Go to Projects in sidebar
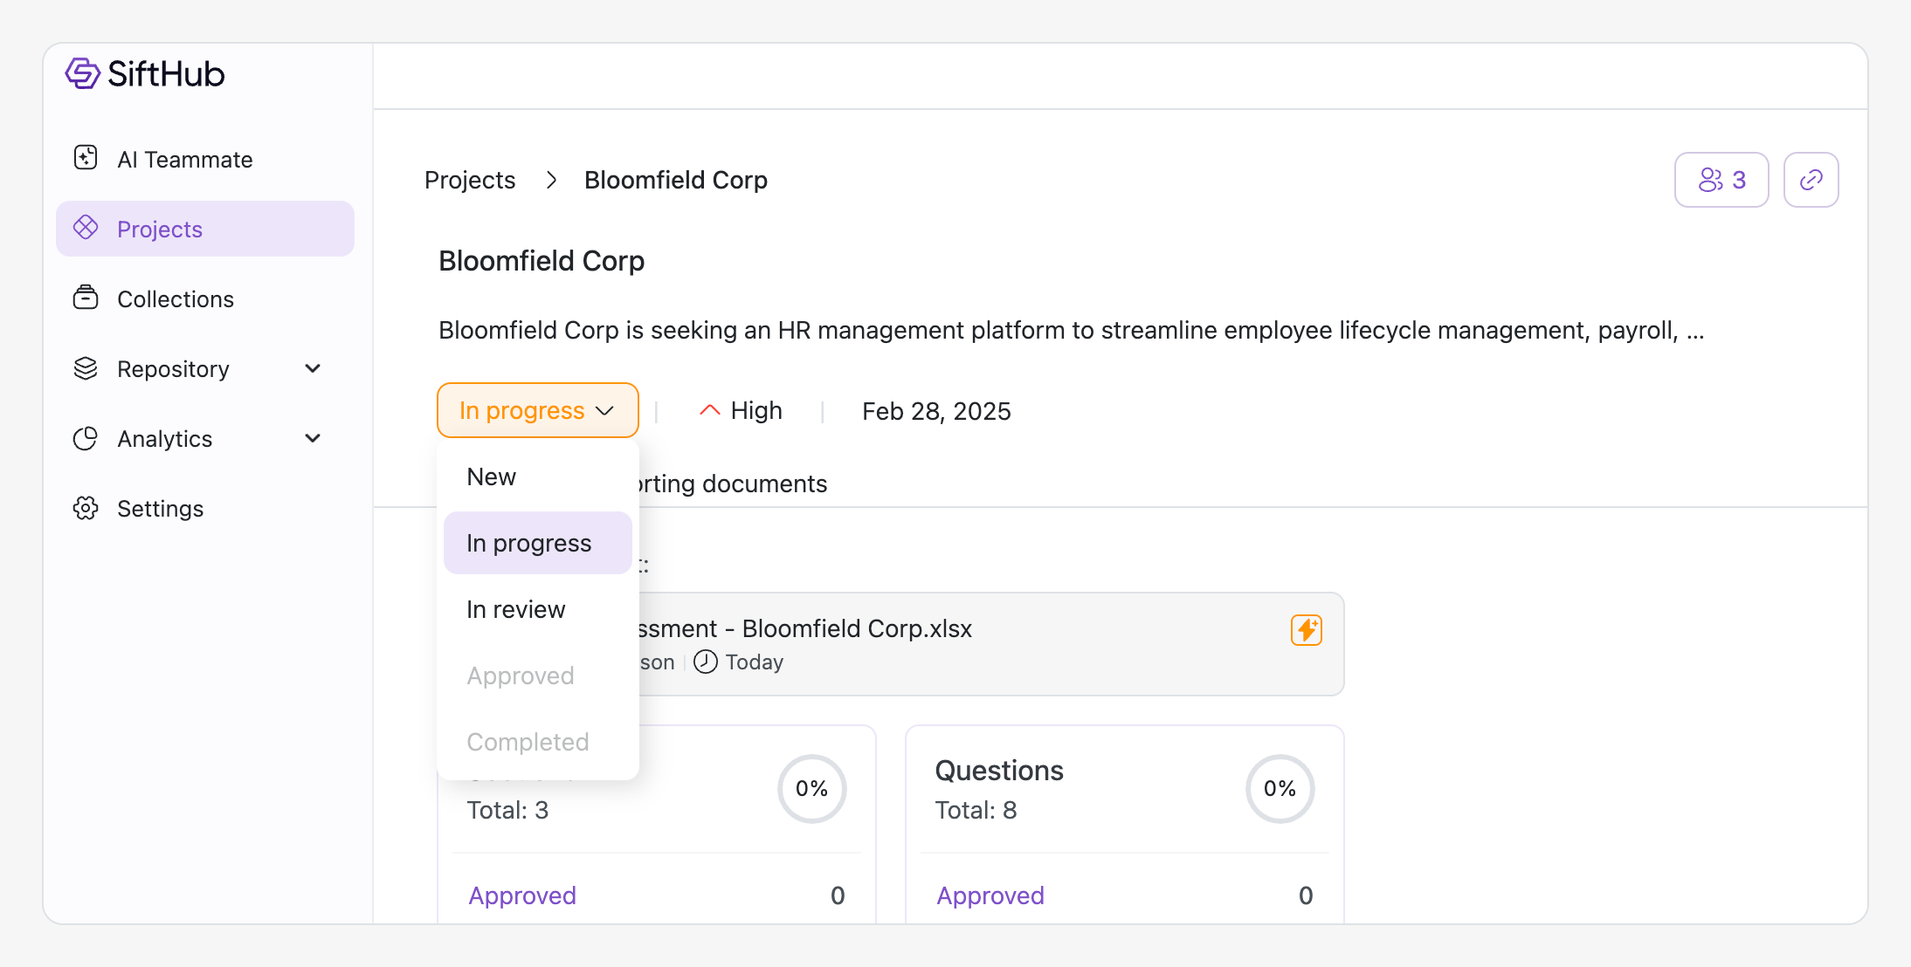Screen dimensions: 1911x967 click(160, 229)
